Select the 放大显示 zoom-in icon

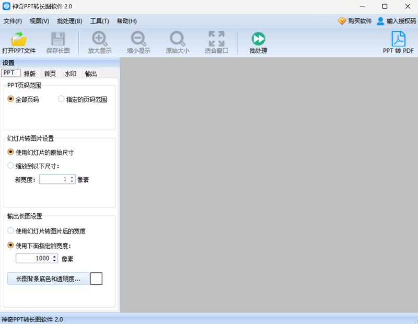pos(99,42)
